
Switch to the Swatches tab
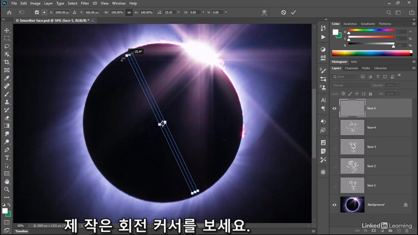pos(350,24)
